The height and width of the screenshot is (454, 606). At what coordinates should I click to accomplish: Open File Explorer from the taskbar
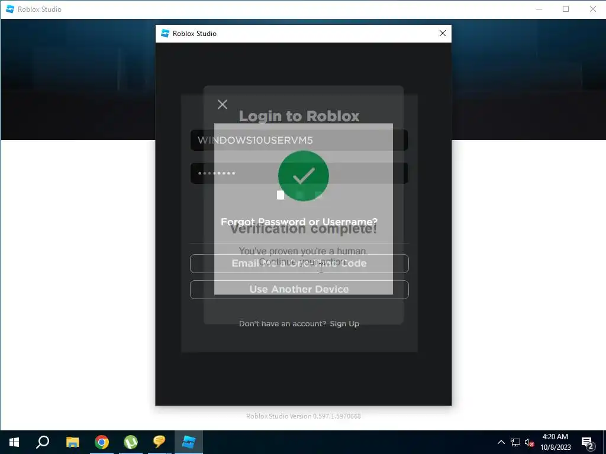coord(72,442)
